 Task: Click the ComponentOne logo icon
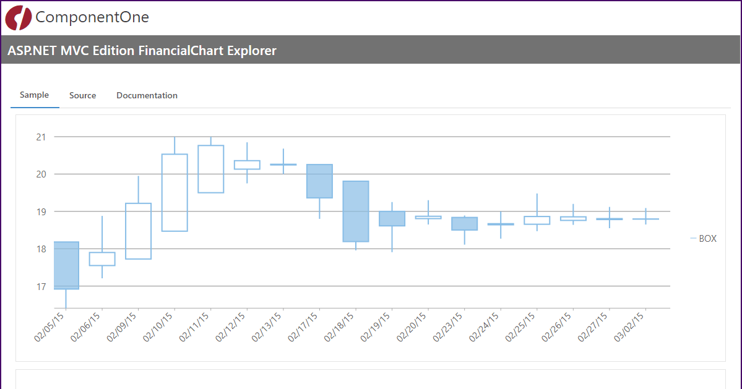[x=18, y=17]
